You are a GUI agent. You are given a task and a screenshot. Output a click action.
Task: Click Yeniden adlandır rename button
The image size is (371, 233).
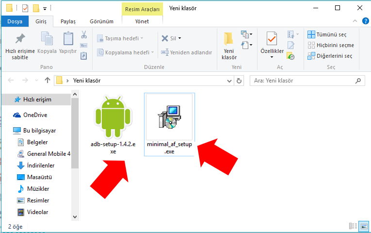tap(187, 52)
